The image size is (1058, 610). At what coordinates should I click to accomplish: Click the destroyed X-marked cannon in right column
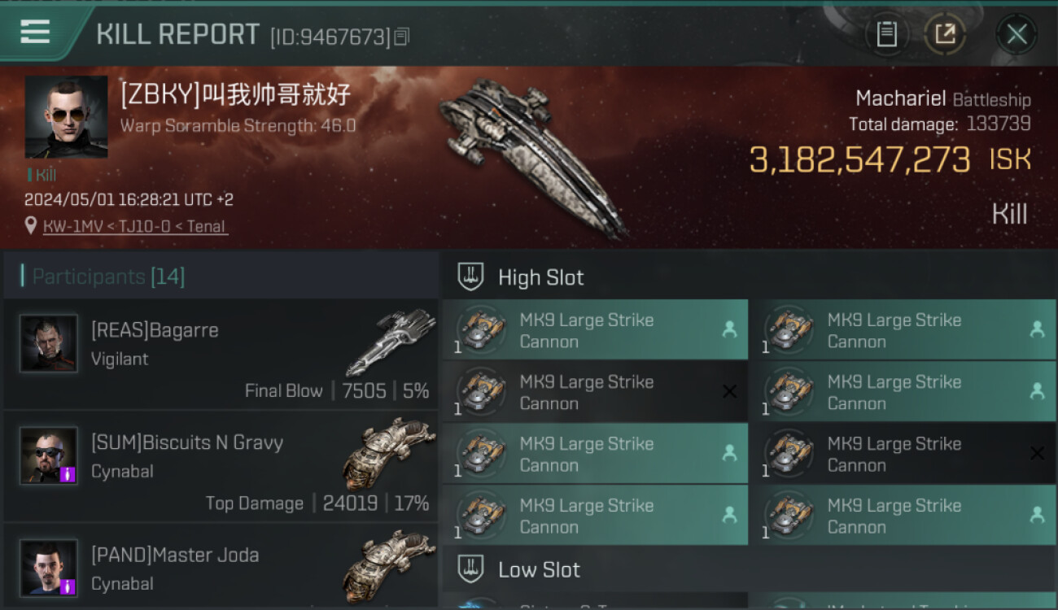[x=903, y=454]
